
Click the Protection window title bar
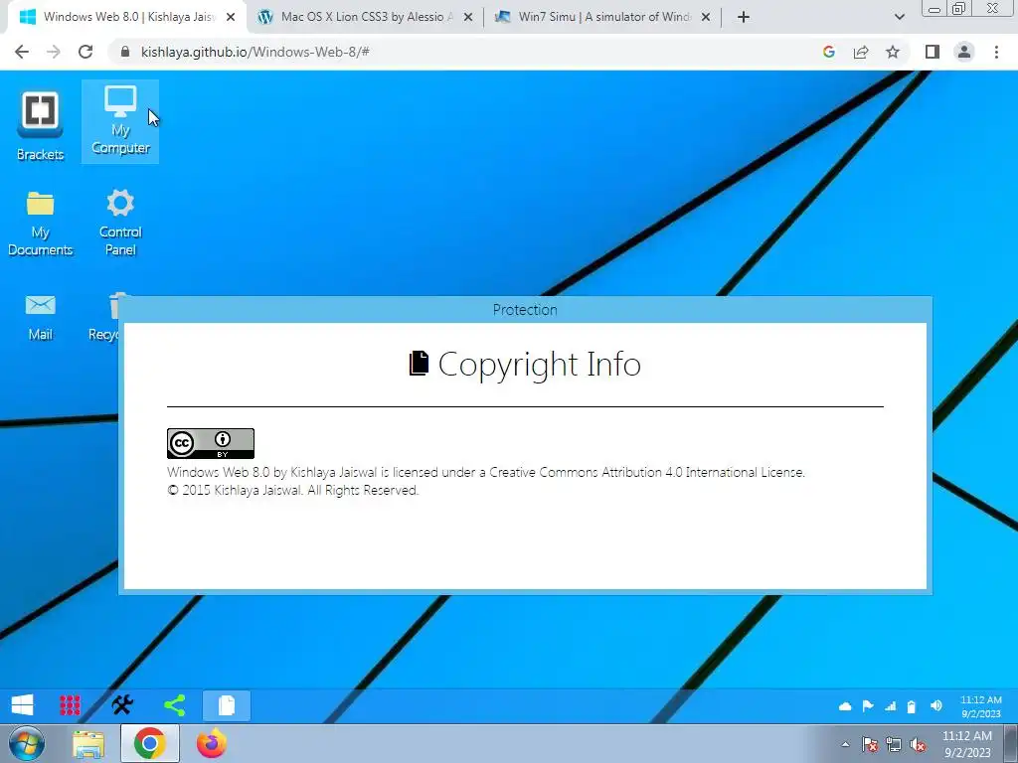525,310
